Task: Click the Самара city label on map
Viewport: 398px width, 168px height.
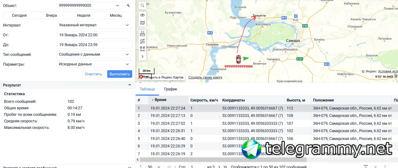Action: [293, 41]
